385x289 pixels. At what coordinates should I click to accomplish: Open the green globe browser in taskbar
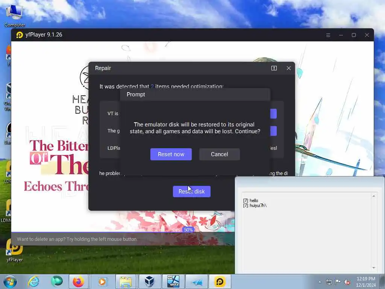(x=57, y=281)
